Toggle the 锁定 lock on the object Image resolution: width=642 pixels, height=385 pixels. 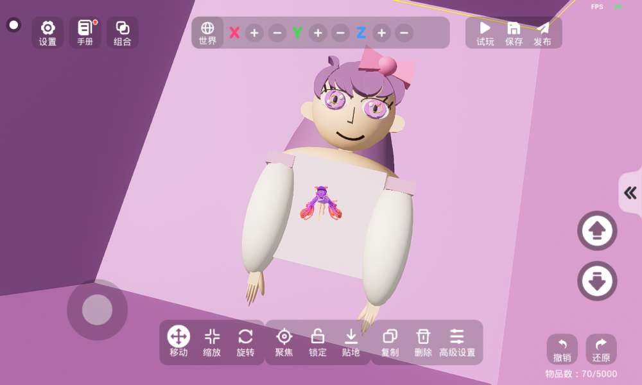pos(317,341)
